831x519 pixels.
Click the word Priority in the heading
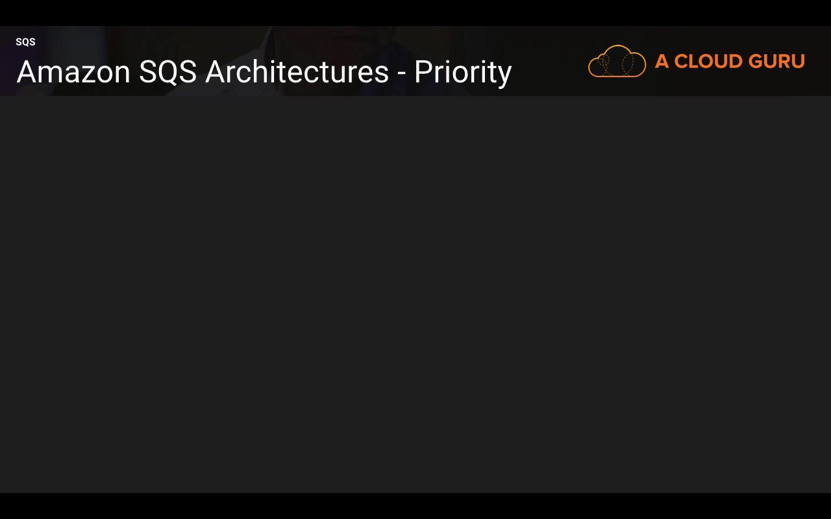coord(462,72)
